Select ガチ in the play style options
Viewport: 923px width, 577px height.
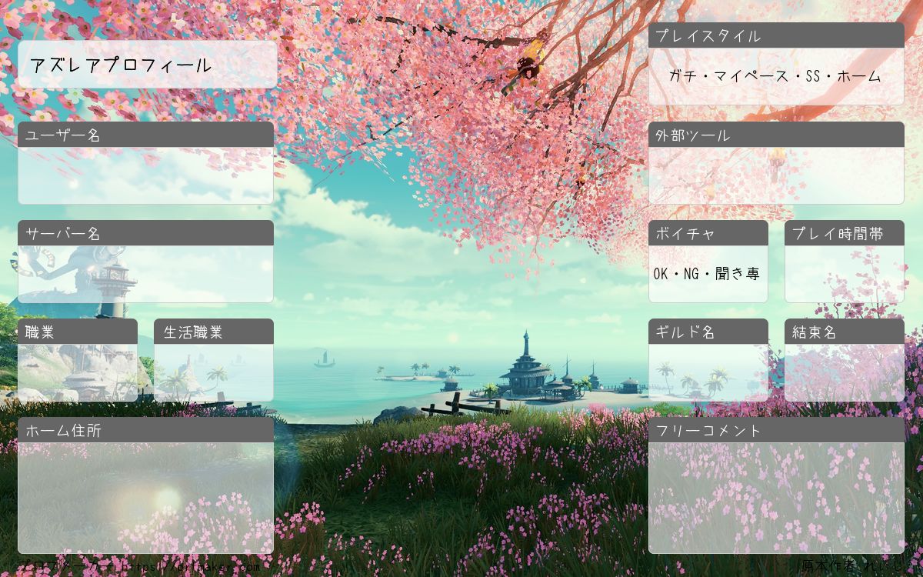pos(682,76)
